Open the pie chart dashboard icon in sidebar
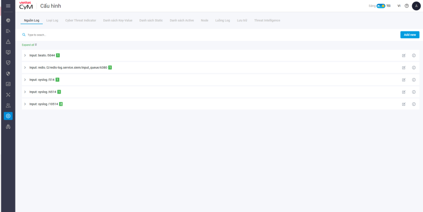Viewport: 423px width, 212px height. [8, 21]
